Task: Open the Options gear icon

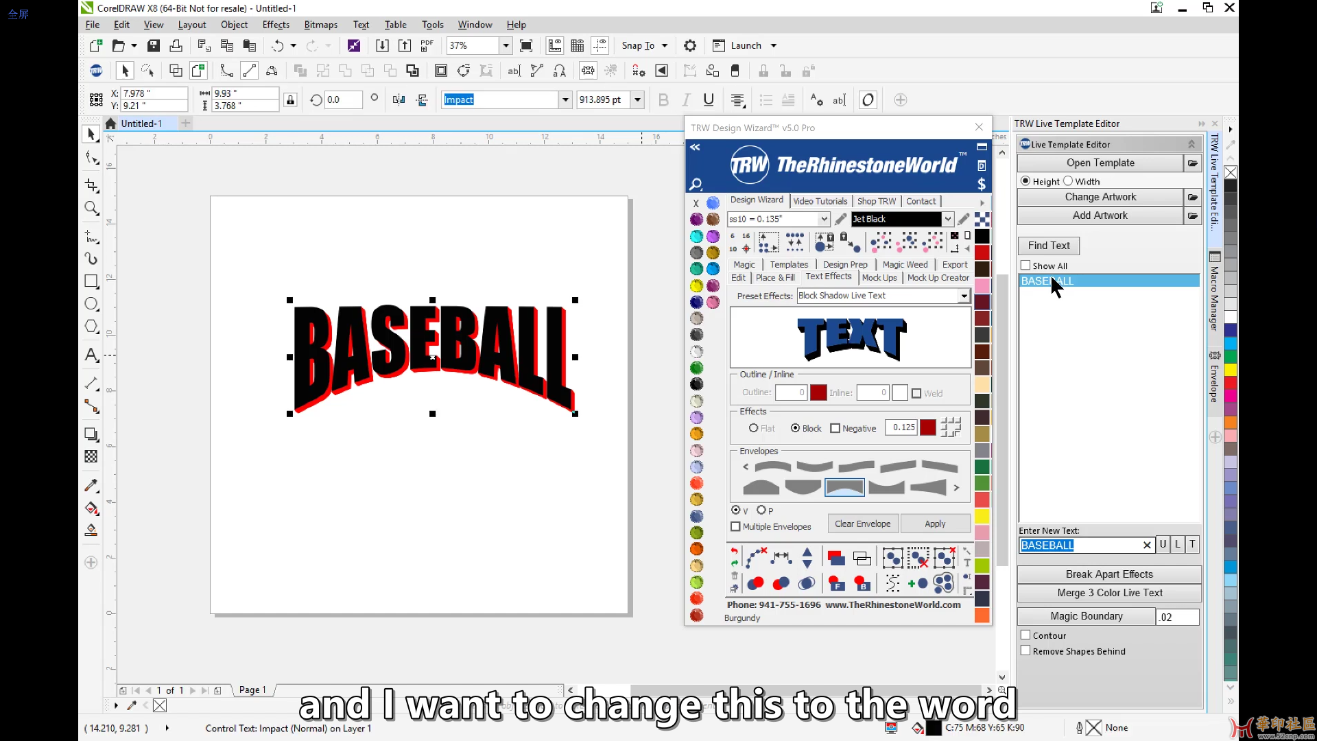Action: 690,45
